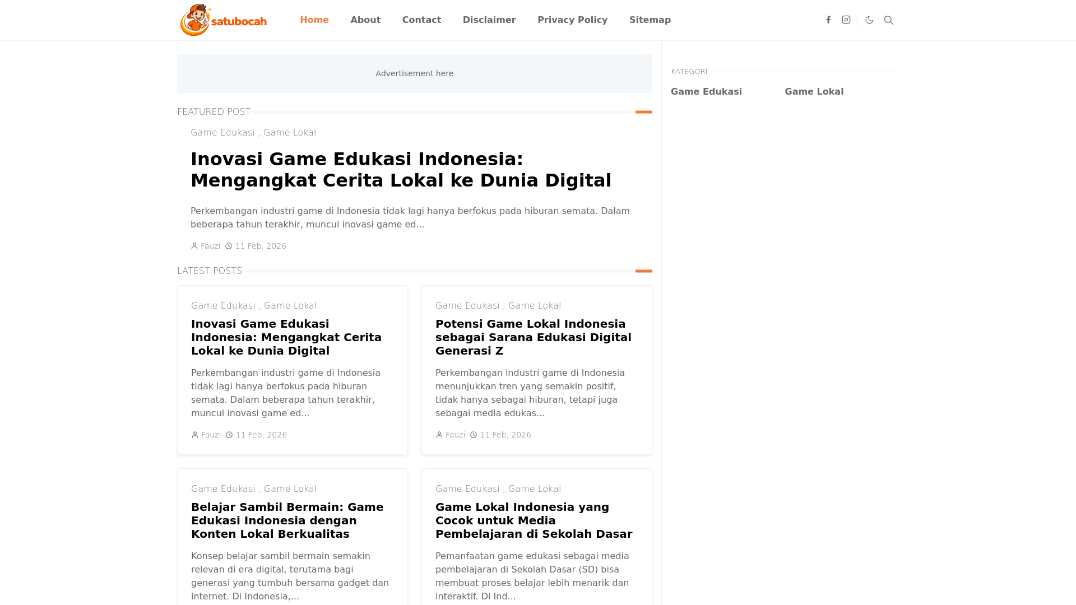1076x605 pixels.
Task: Open post Potensi Game Lokal Indonesia
Action: point(534,337)
